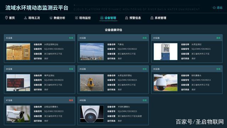
Task: Open the 噪声监测站 LED sign photo
Action: coord(18,82)
